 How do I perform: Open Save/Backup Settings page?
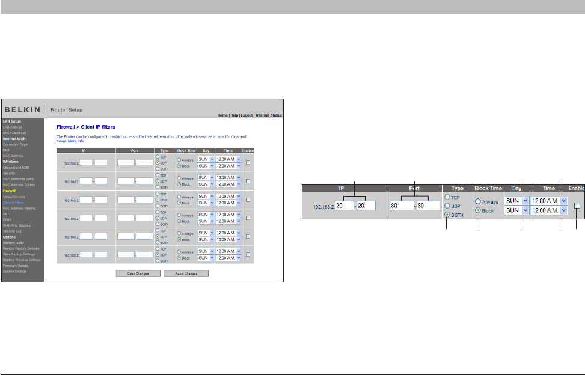(x=19, y=255)
